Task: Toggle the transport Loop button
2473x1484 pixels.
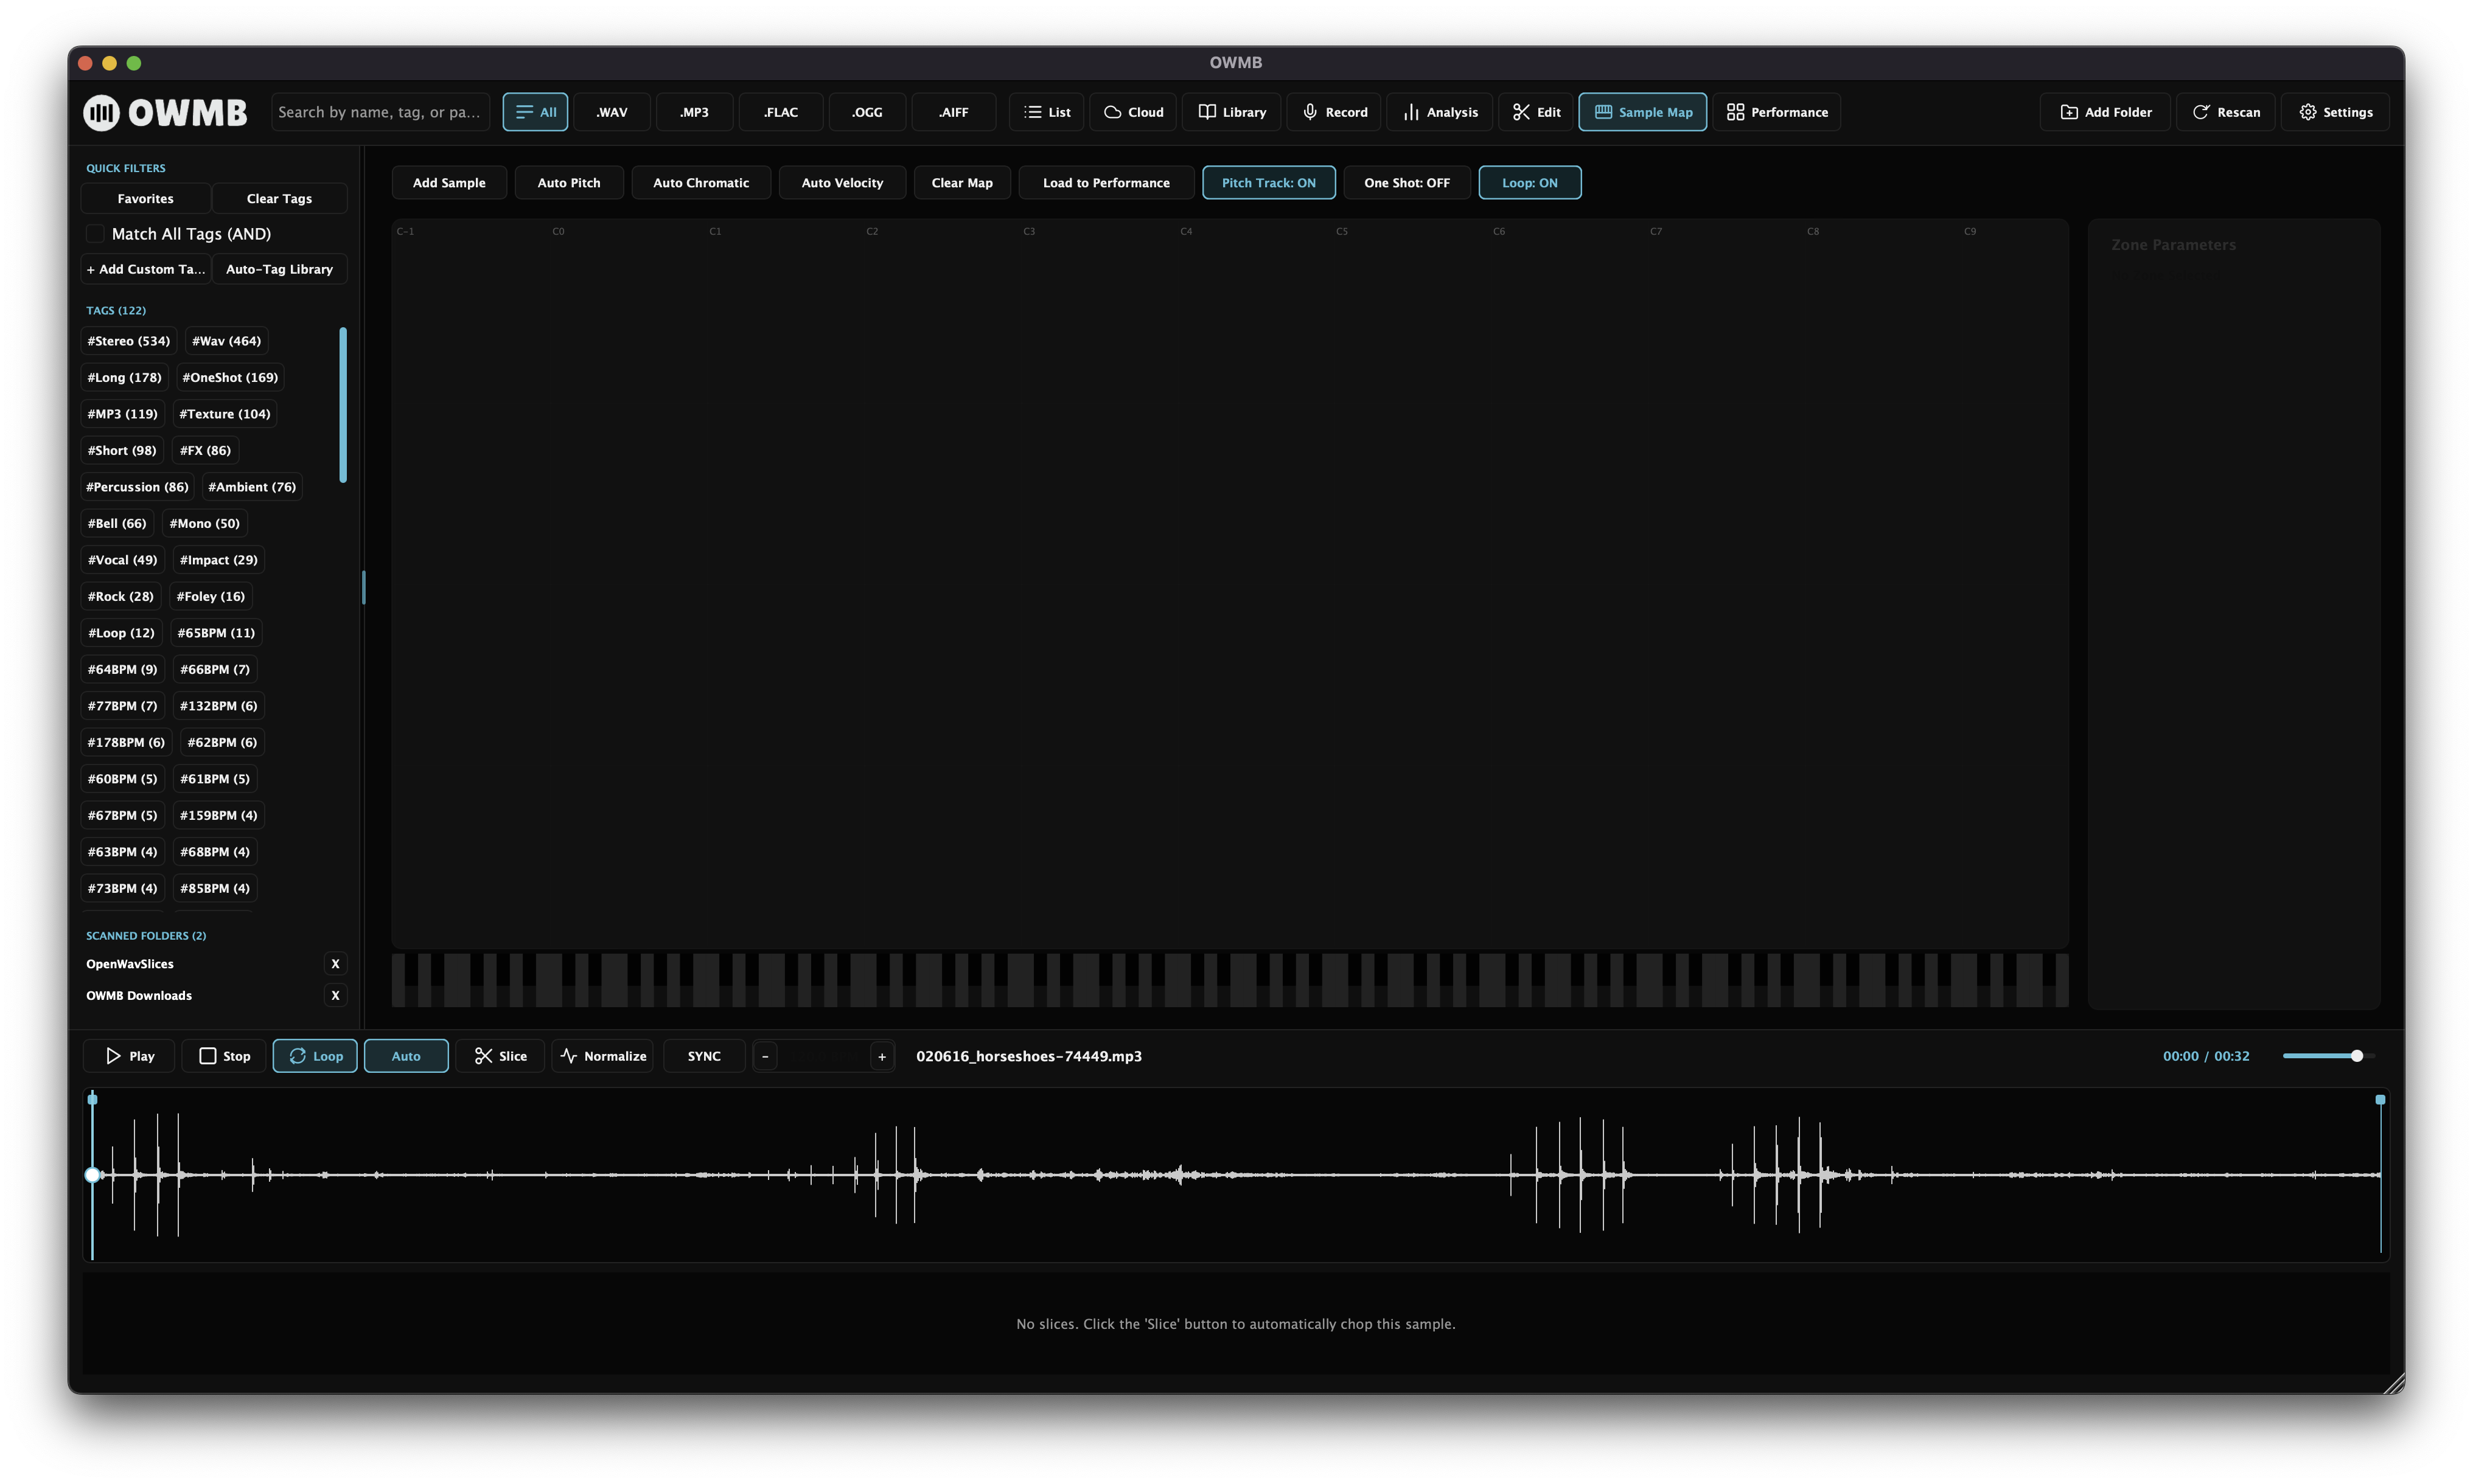Action: pyautogui.click(x=315, y=1056)
